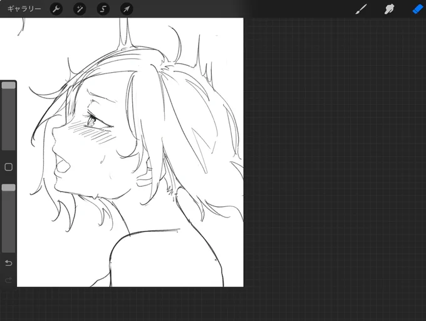
Task: Redo the undone stroke
Action: (x=8, y=280)
